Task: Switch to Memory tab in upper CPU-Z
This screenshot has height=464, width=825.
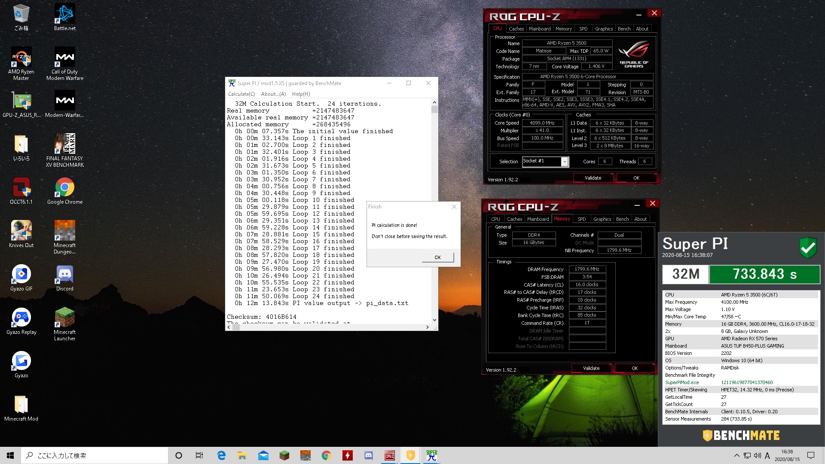Action: [x=564, y=29]
